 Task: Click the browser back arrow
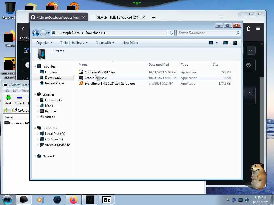[24, 29]
